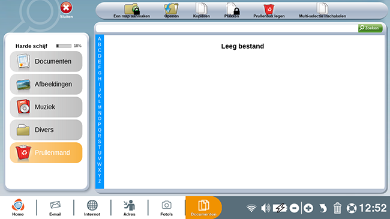
Task: Zoom out with the minus icon
Action: (x=294, y=208)
